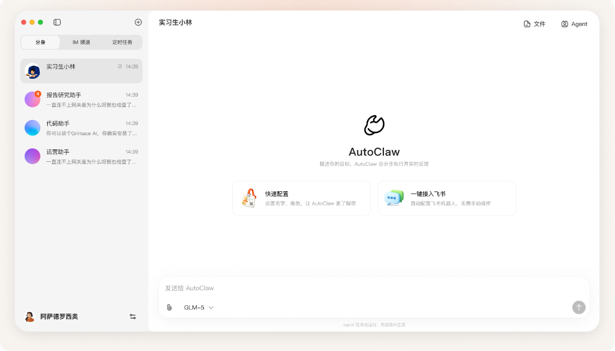Select the 运营助手 conversation
This screenshot has height=351, width=615.
pyautogui.click(x=82, y=156)
